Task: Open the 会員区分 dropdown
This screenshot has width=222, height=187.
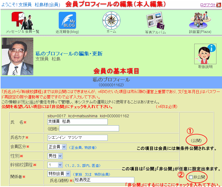Action: [57, 147]
